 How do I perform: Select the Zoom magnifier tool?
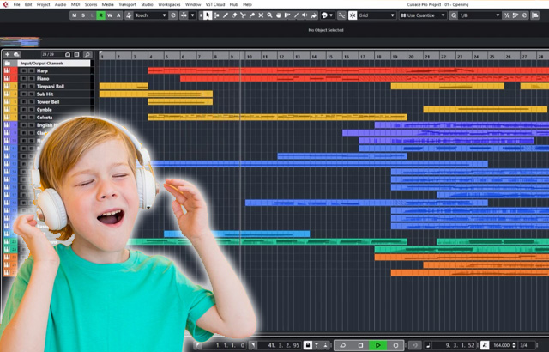point(269,15)
